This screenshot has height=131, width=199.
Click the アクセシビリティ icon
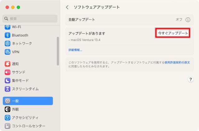click(7, 118)
